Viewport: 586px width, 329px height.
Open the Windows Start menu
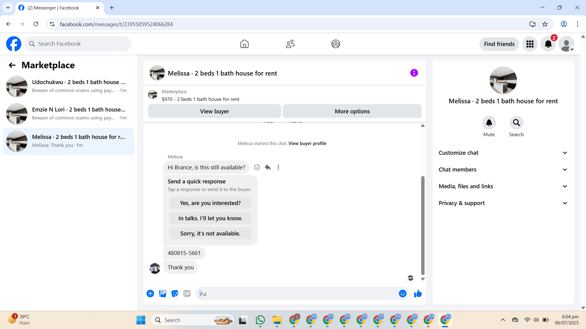pos(141,320)
